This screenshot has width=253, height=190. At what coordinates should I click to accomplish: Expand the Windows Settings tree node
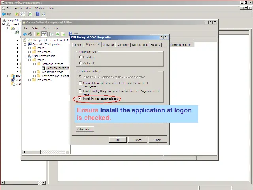[x=34, y=72]
